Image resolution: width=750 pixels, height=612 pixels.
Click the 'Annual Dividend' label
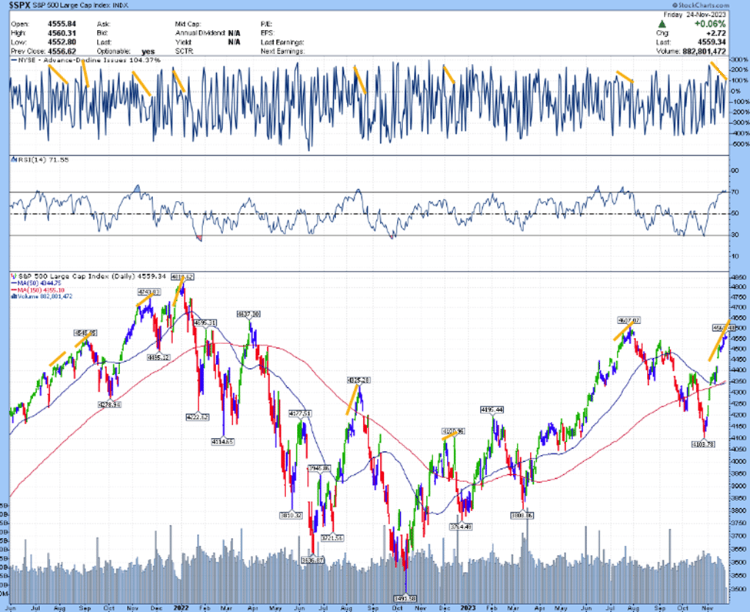click(x=201, y=33)
